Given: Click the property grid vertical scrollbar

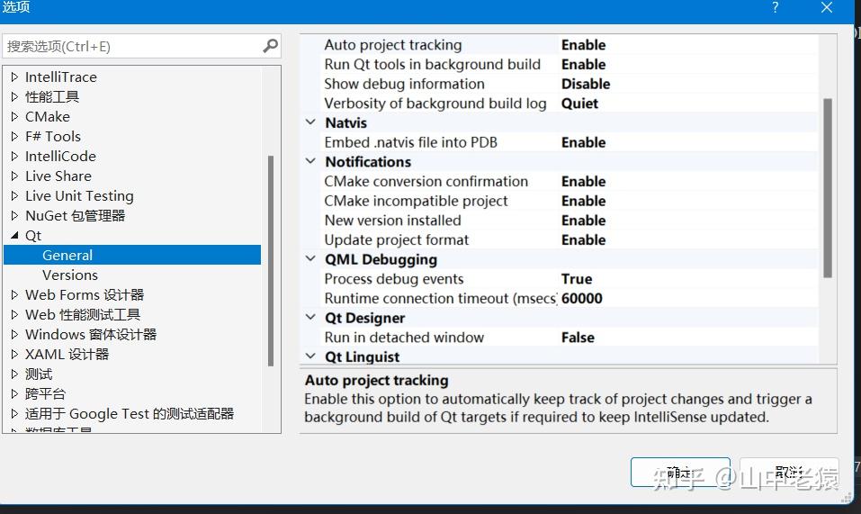Looking at the screenshot, I should pos(828,188).
